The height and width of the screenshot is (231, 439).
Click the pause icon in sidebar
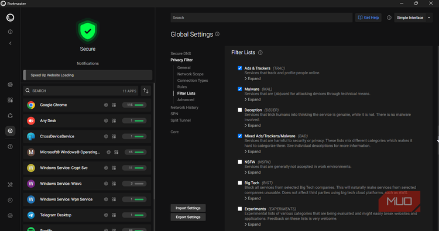10,200
